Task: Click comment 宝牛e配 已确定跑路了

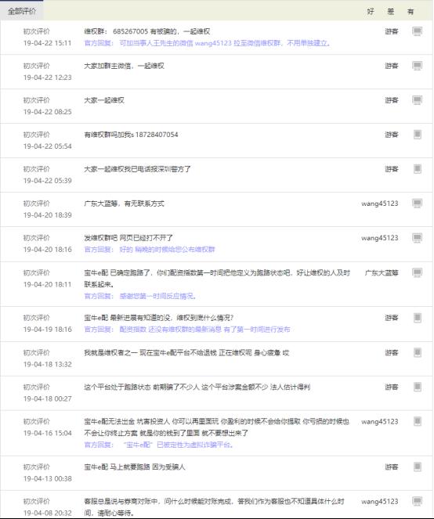Action: 217,279
